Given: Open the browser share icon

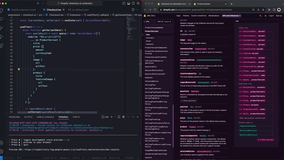Looking at the screenshot, I should (x=258, y=10).
